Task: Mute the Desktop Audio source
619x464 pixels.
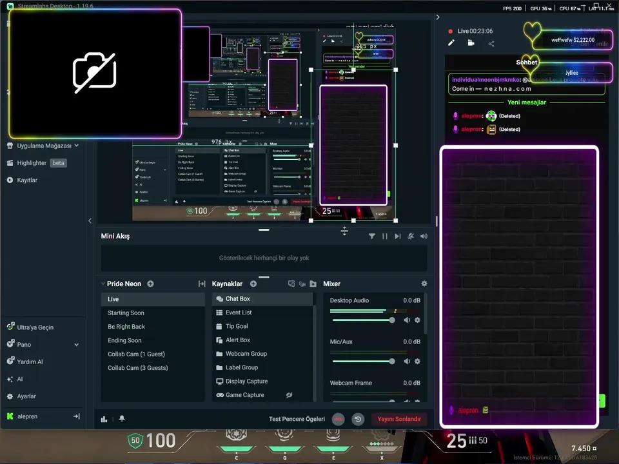Action: tap(407, 320)
